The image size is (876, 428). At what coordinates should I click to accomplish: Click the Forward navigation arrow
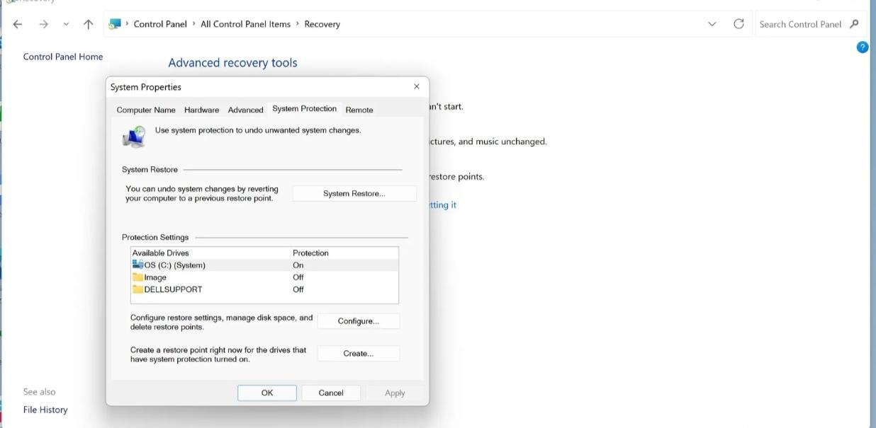click(44, 24)
